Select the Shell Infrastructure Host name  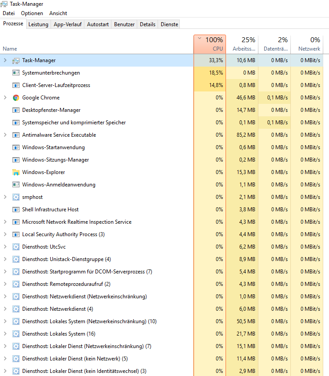[50, 210]
